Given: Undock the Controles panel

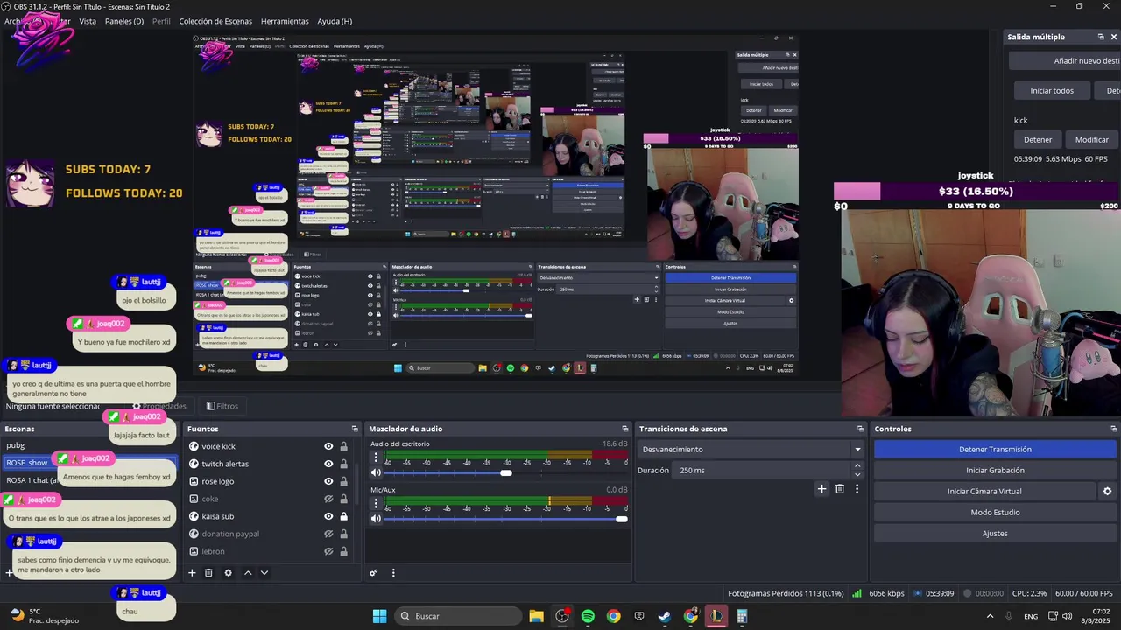Looking at the screenshot, I should [1113, 429].
